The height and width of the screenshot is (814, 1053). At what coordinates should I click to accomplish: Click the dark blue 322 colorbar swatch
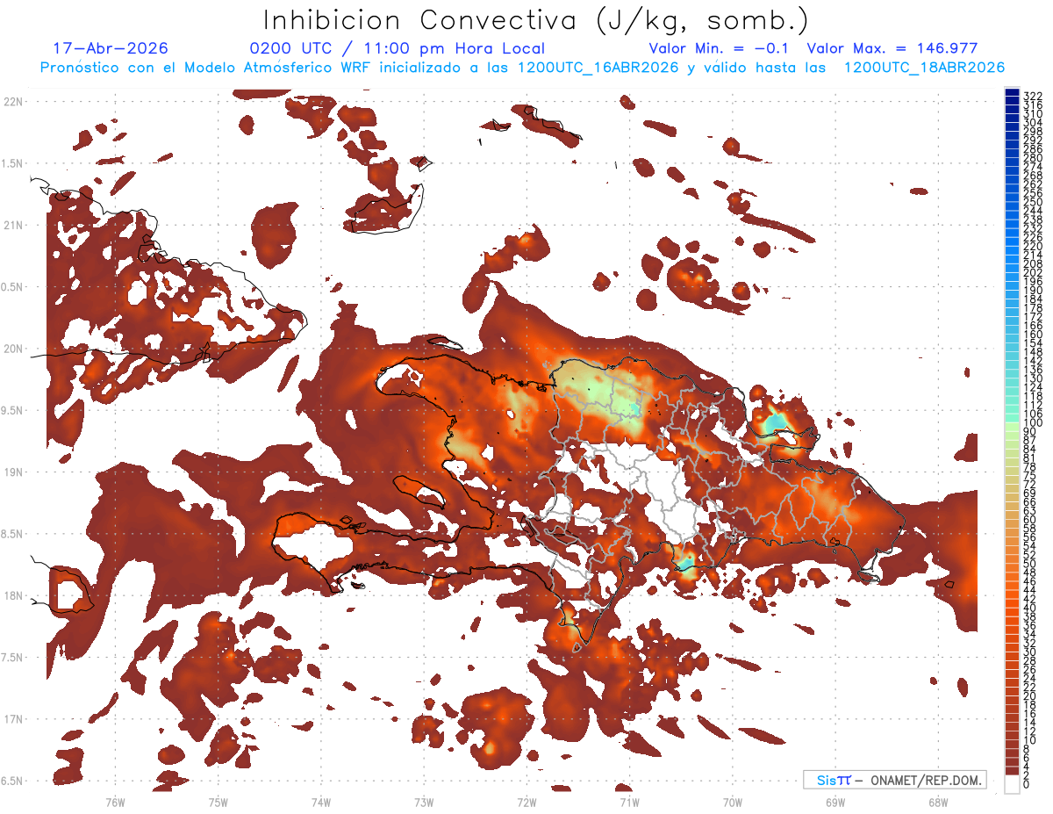pyautogui.click(x=1012, y=94)
